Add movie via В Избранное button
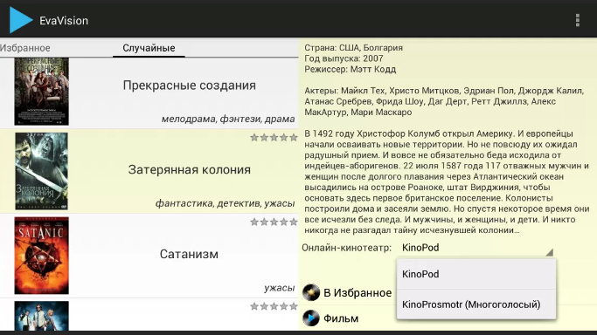This screenshot has width=597, height=335. click(347, 293)
